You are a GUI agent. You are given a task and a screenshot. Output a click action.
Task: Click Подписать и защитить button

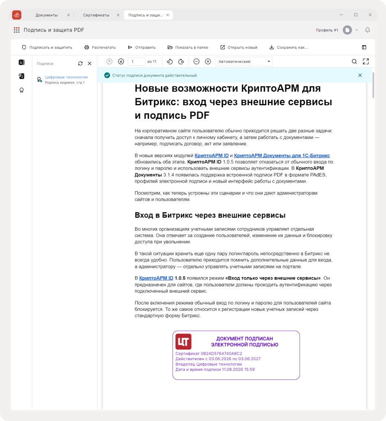tap(47, 47)
